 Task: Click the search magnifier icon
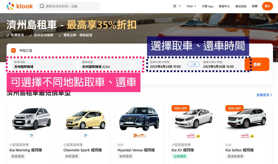pos(42,6)
